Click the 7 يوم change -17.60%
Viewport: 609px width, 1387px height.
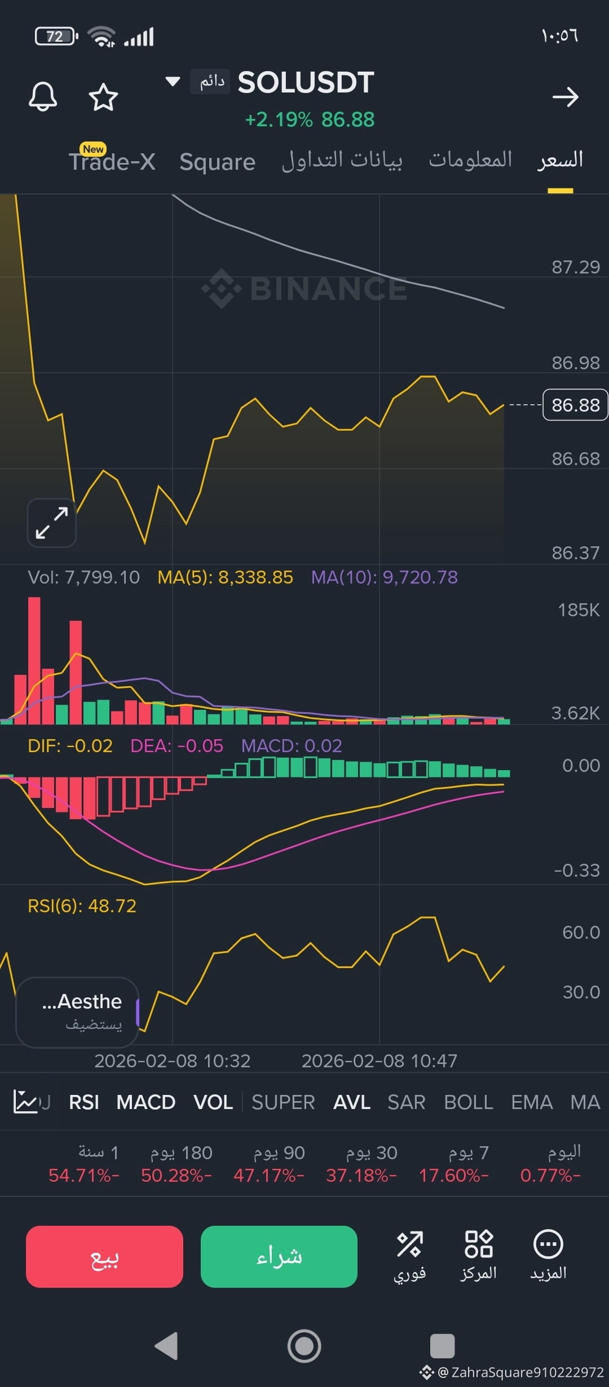[454, 1175]
